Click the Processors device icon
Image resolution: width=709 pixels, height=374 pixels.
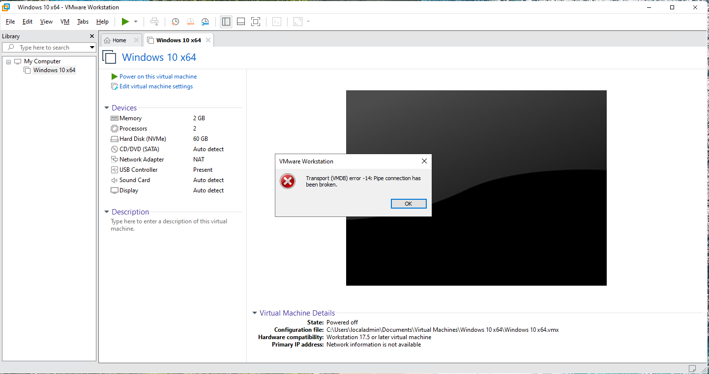115,129
